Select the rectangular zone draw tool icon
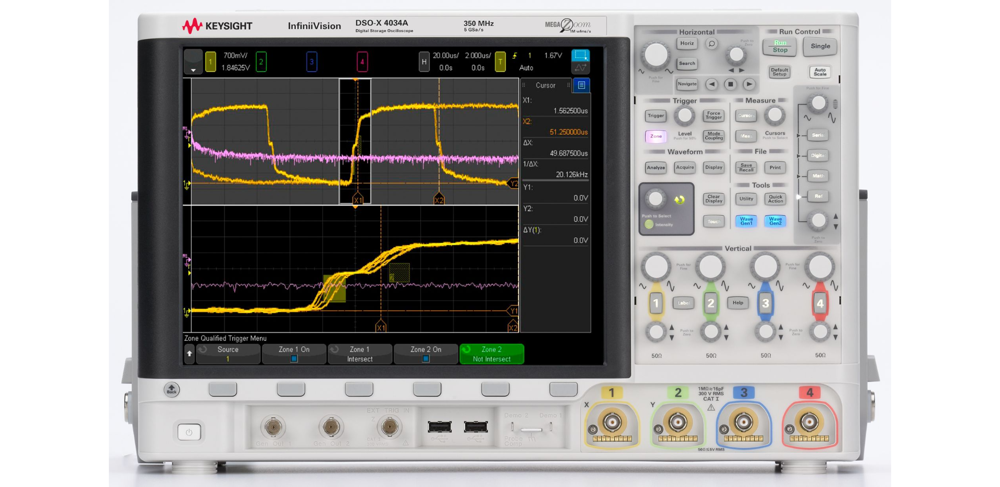Screen dimensions: 1000x487 (580, 55)
